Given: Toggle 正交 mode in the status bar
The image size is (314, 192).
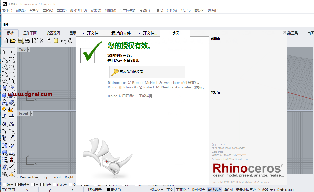Looking at the screenshot, I should click(170, 190).
